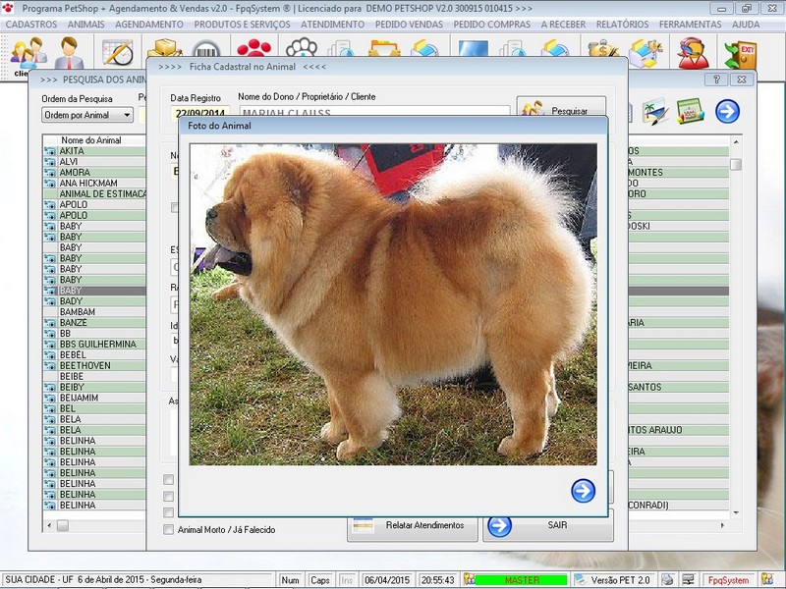Toggle the checkbox directly above Animal Morto
This screenshot has width=786, height=589.
pyautogui.click(x=169, y=512)
